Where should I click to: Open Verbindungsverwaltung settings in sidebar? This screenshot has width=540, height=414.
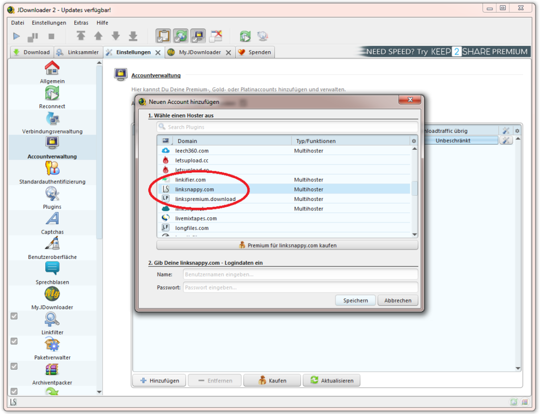(52, 122)
